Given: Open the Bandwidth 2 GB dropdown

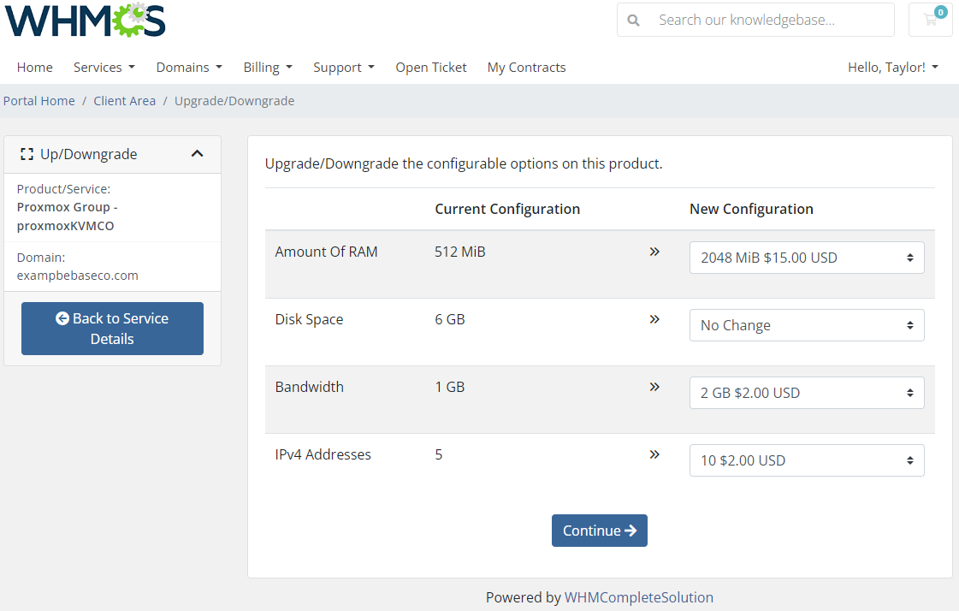Looking at the screenshot, I should pos(807,393).
